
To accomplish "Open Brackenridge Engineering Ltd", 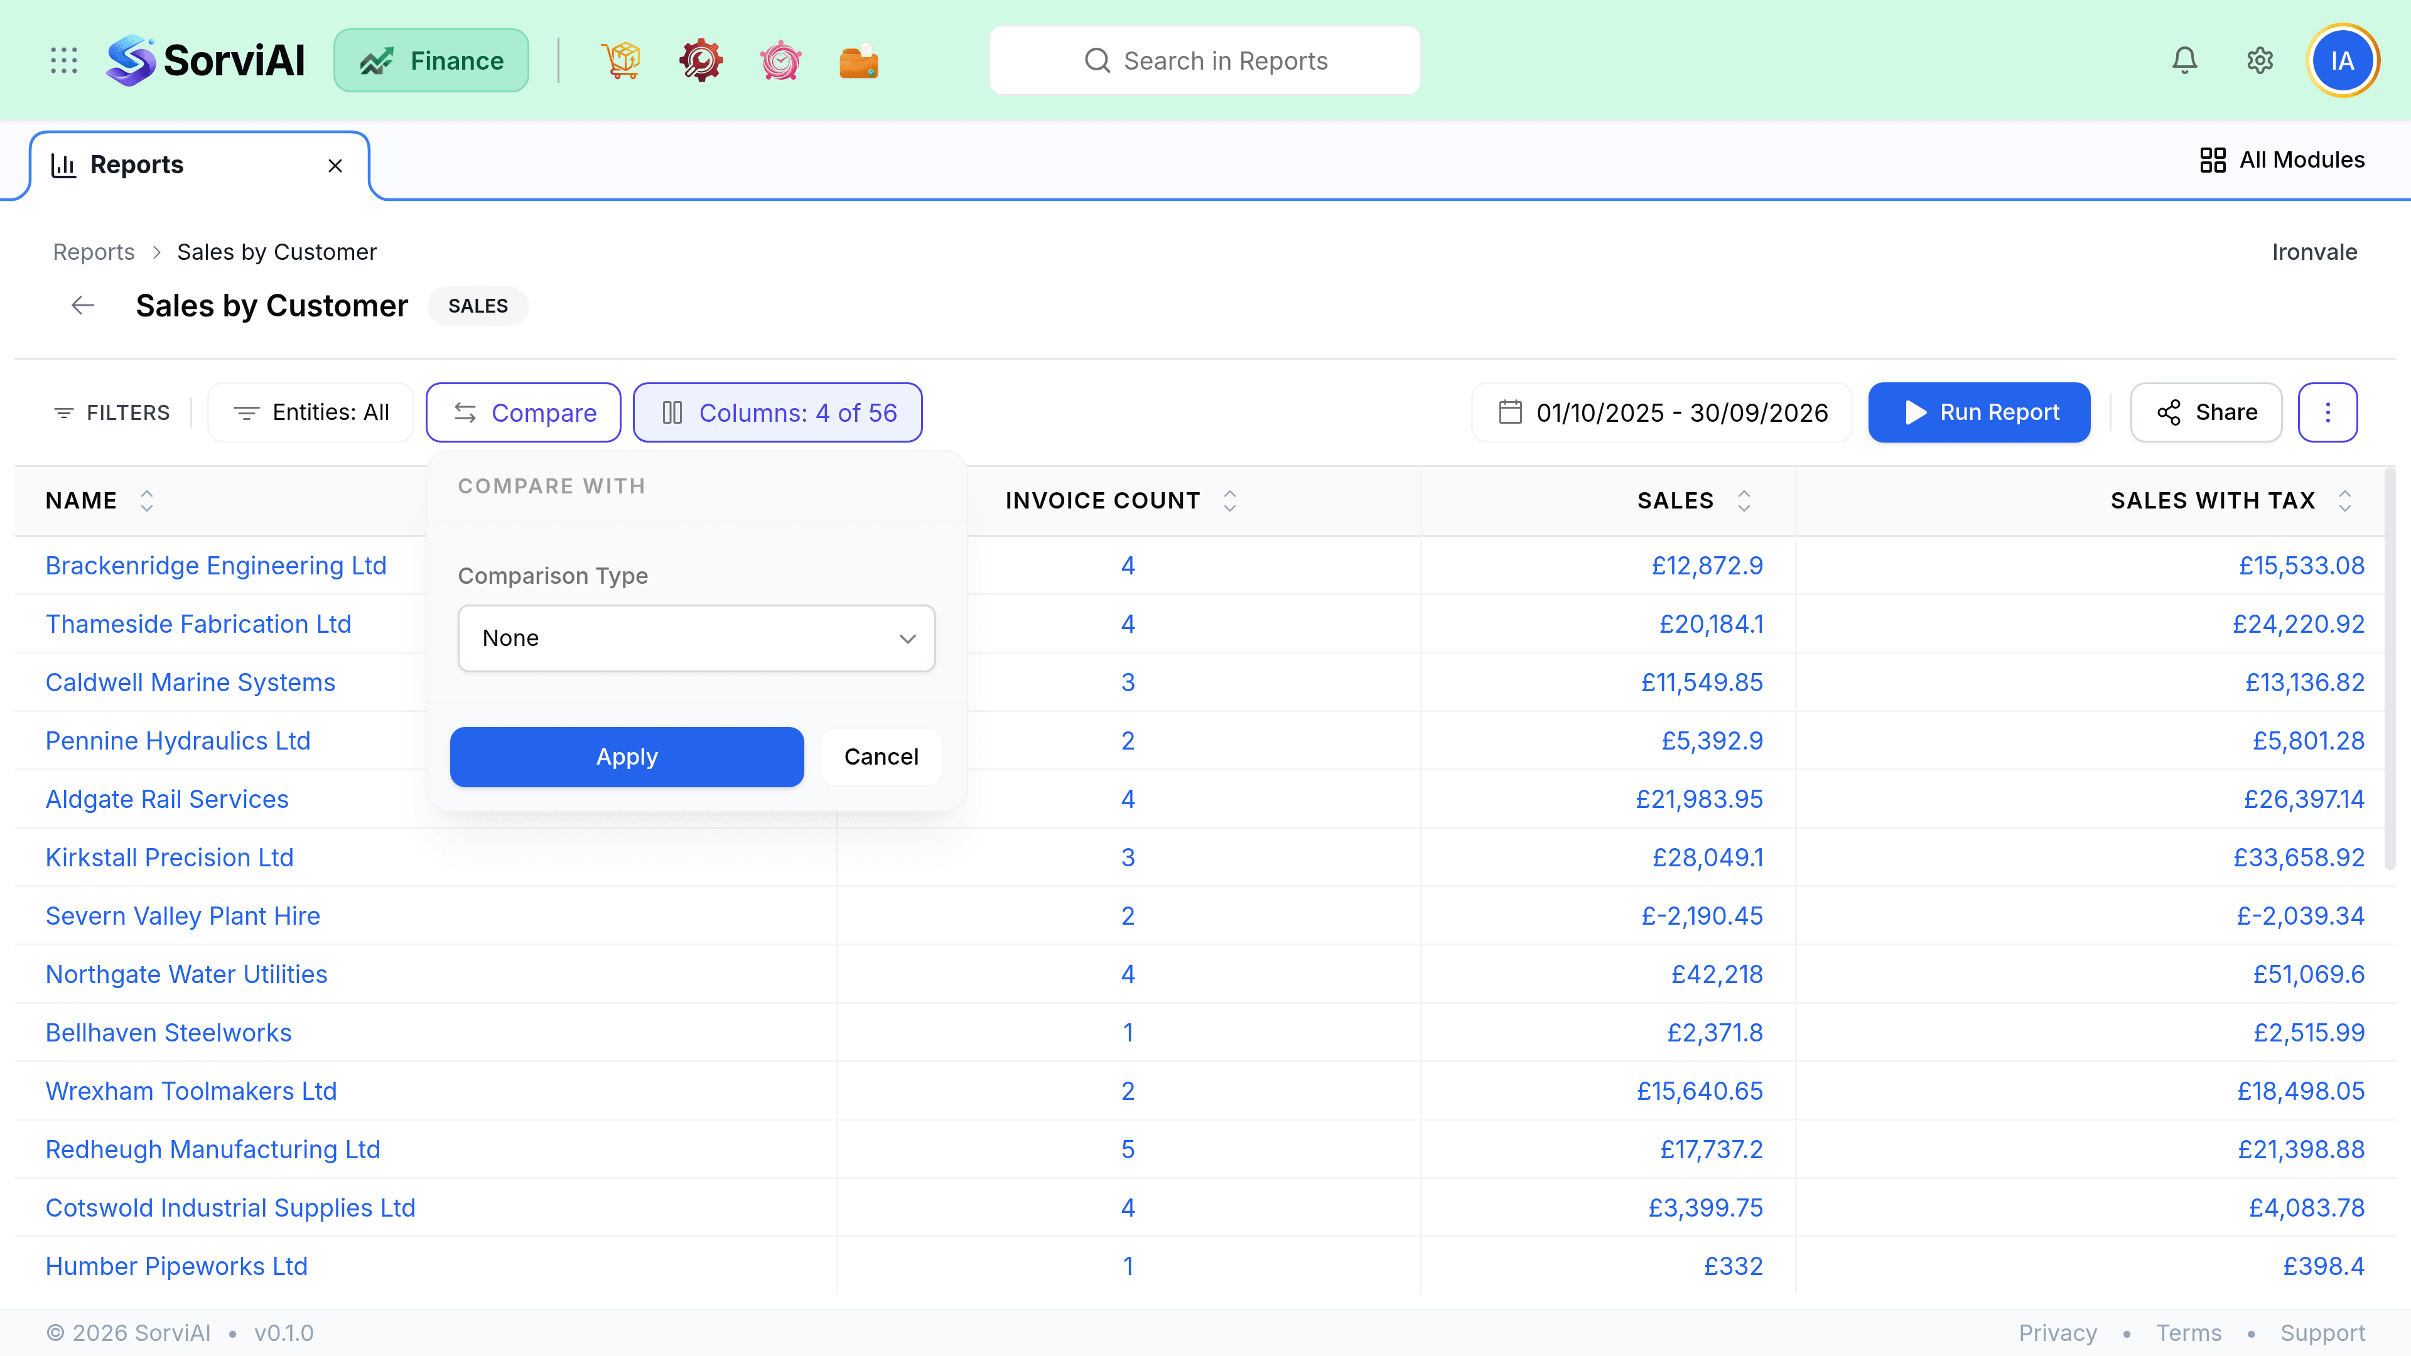I will coord(216,566).
